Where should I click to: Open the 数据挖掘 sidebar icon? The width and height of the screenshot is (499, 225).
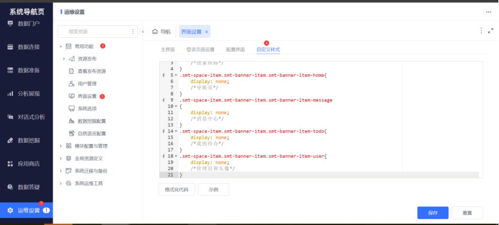click(10, 140)
